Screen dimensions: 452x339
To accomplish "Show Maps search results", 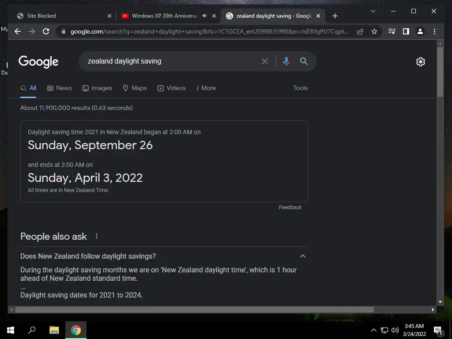I will click(x=135, y=88).
